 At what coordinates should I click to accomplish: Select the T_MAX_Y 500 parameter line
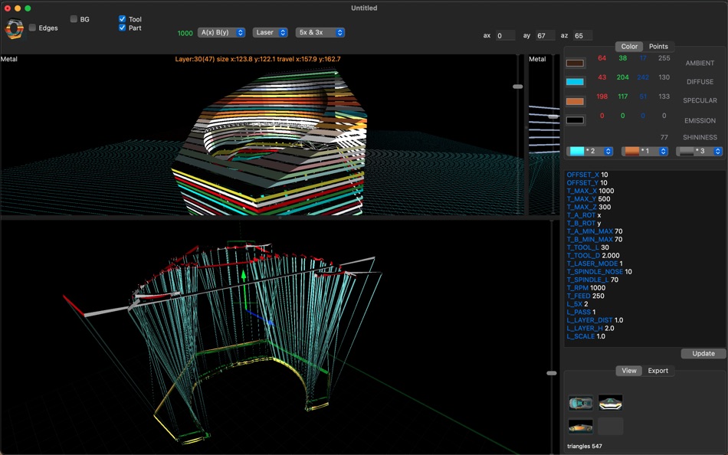click(x=589, y=199)
